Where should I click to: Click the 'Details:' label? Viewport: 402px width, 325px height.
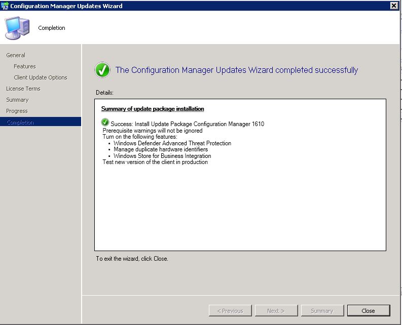pyautogui.click(x=104, y=93)
